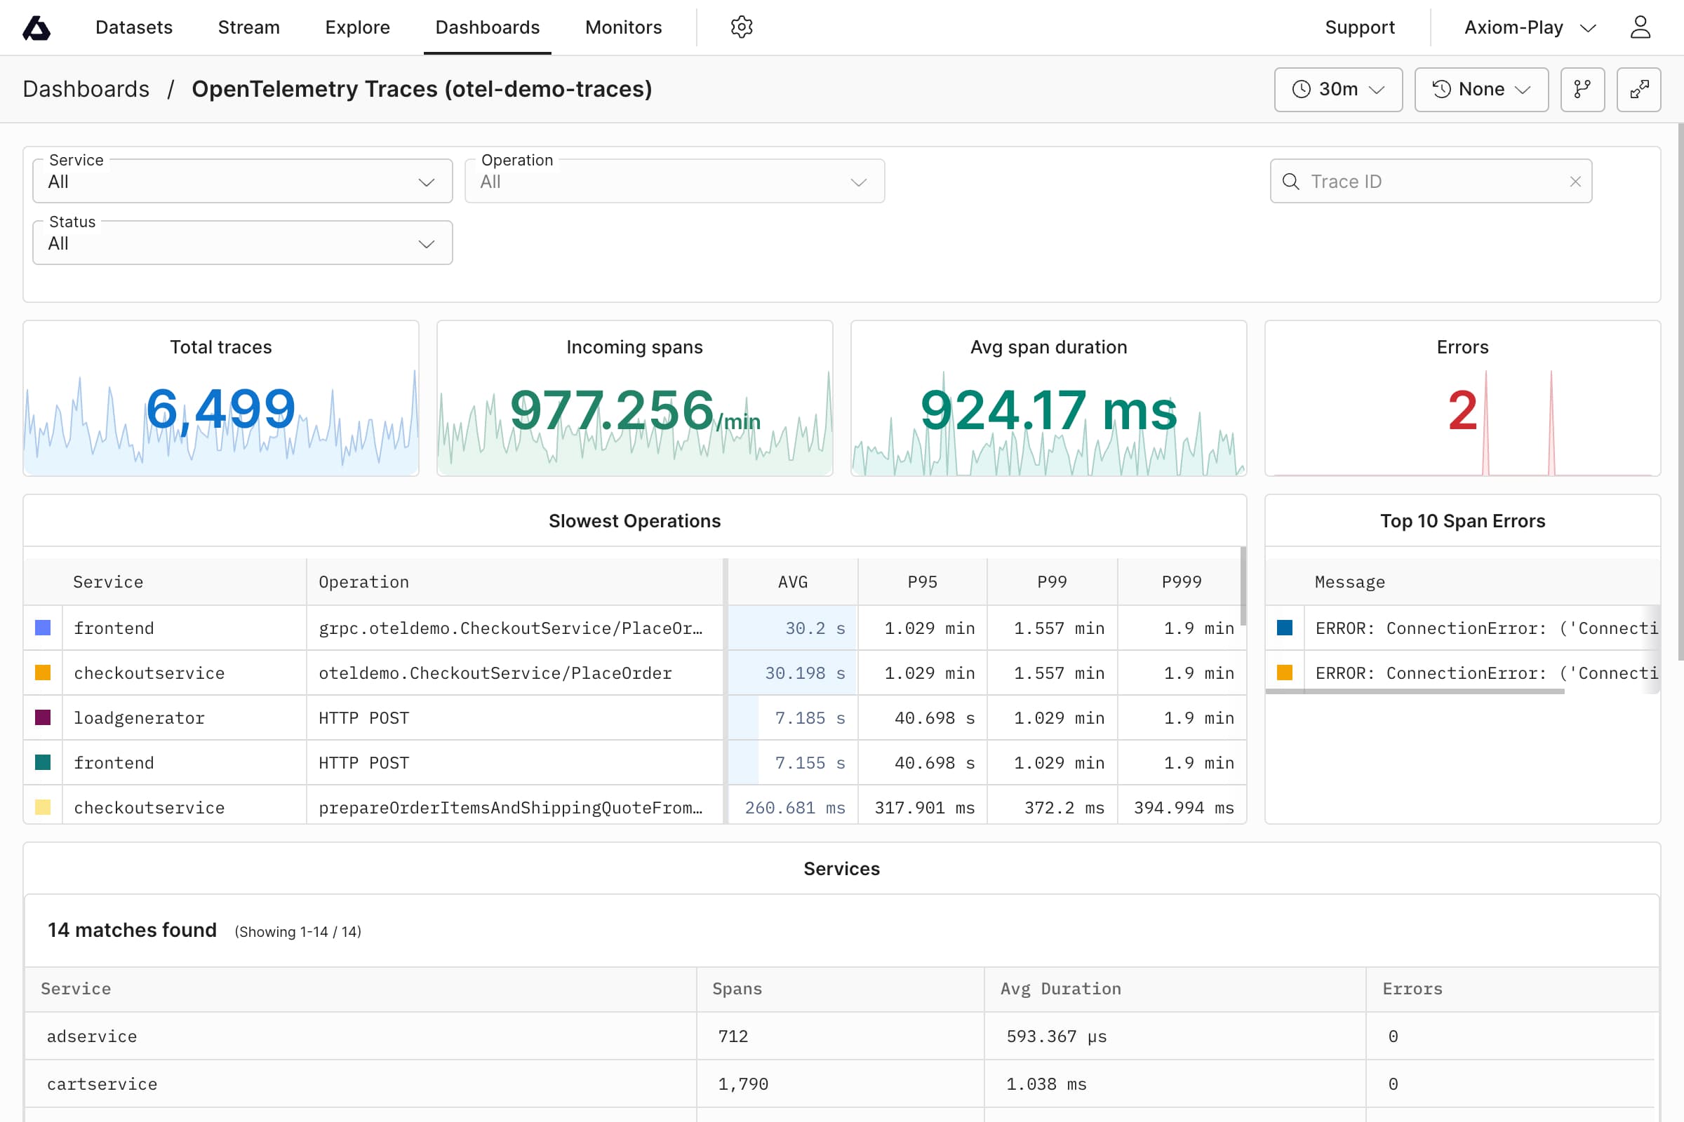Click the 593.367 µs duration value
This screenshot has width=1684, height=1122.
click(x=1056, y=1036)
